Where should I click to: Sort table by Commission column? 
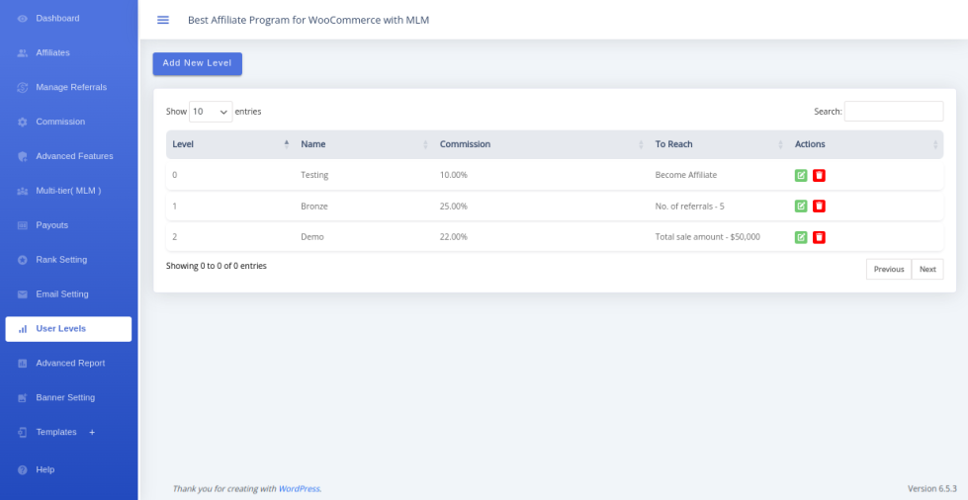pyautogui.click(x=541, y=144)
